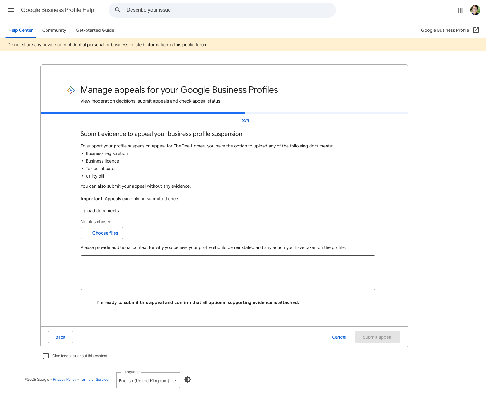Image resolution: width=486 pixels, height=405 pixels.
Task: Go to the previous step with the Back button
Action: click(60, 337)
